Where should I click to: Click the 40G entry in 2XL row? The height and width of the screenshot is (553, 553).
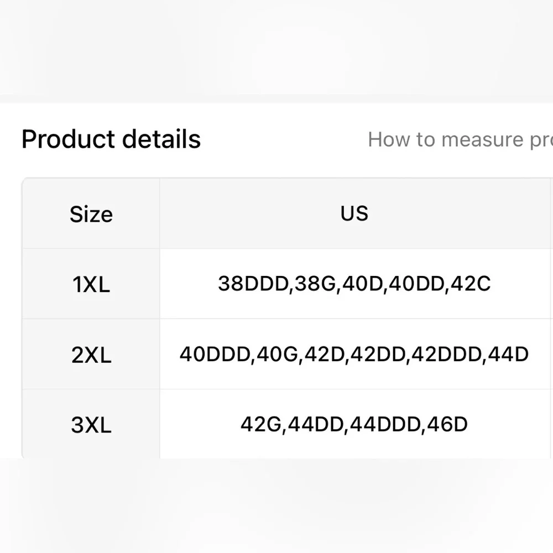coord(277,354)
